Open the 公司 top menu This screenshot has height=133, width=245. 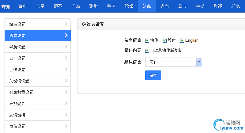(x=182, y=6)
